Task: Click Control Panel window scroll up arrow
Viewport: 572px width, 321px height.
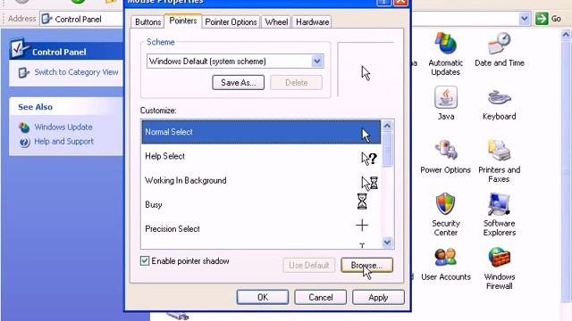Action: 566,35
